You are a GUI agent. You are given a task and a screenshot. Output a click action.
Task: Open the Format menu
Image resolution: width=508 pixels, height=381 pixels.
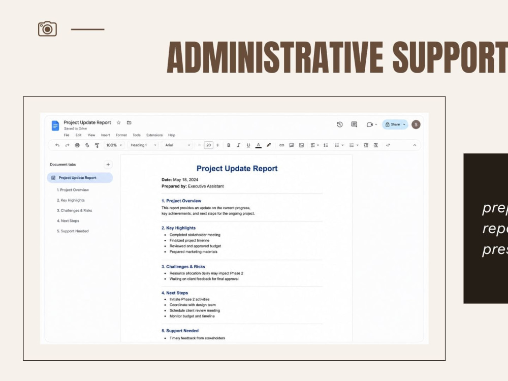point(121,135)
